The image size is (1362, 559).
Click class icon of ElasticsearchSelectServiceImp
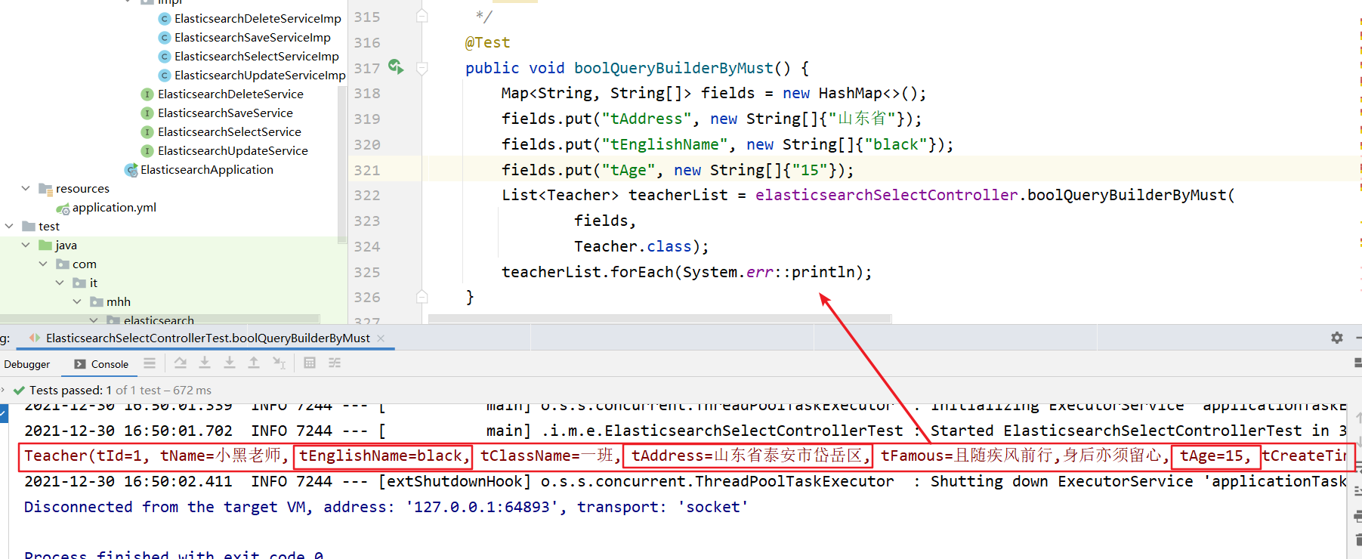[165, 56]
